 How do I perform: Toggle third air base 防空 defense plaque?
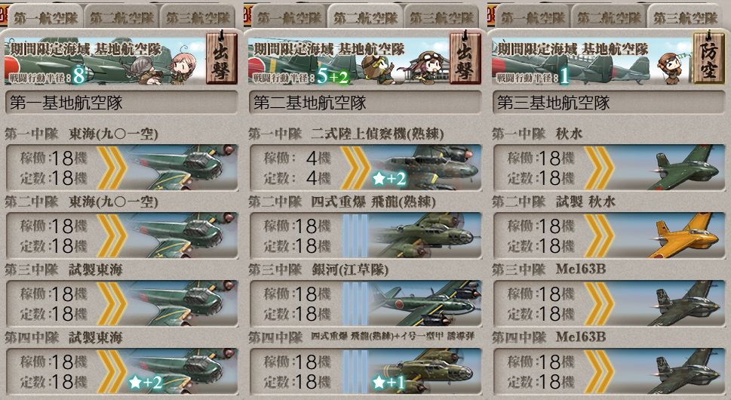tap(708, 57)
